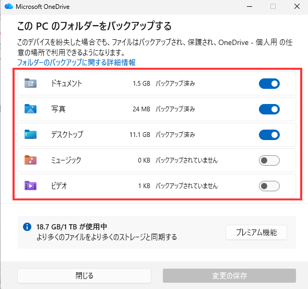Click the ミュージック folder name
The image size is (308, 289).
(66, 160)
